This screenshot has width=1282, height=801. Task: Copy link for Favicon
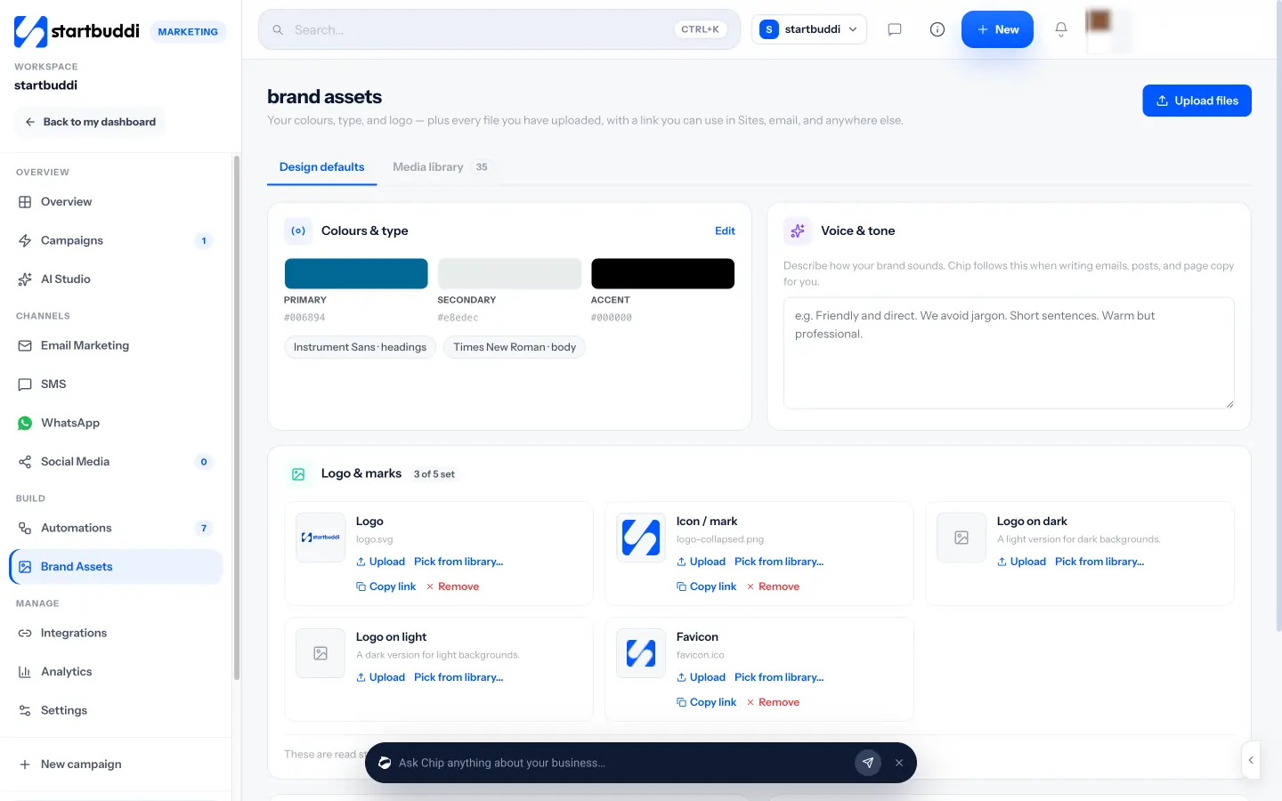[x=707, y=702]
